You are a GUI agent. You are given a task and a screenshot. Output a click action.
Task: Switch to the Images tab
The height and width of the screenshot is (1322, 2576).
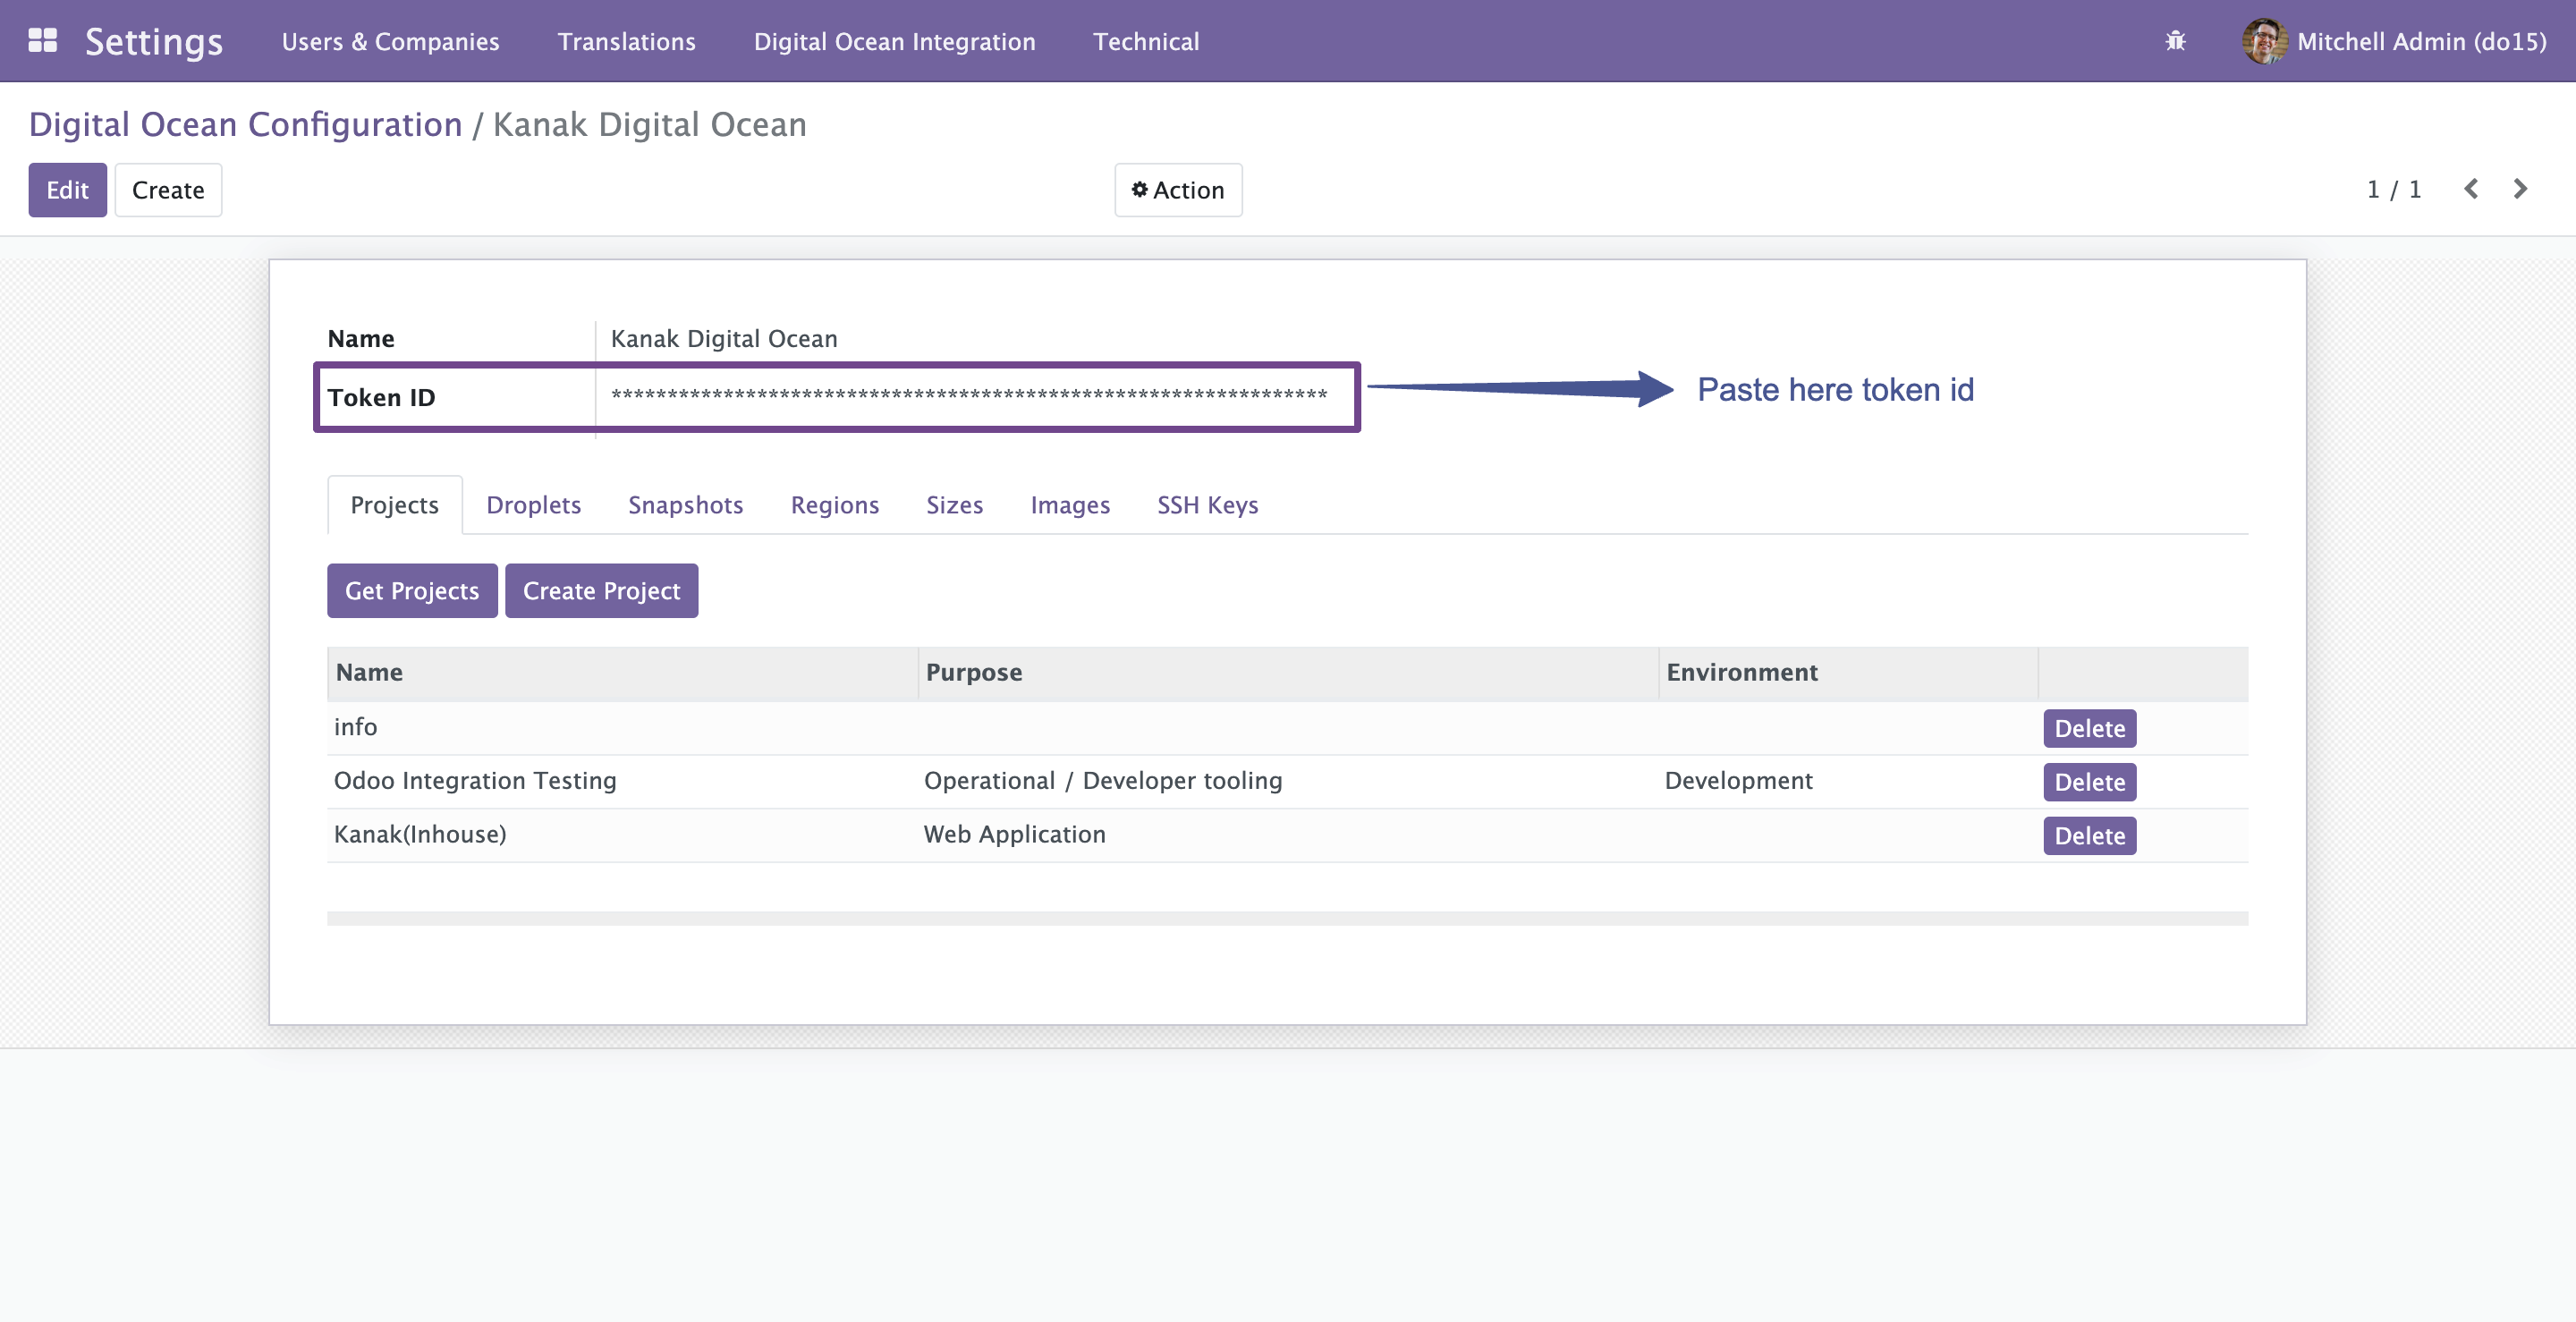pyautogui.click(x=1070, y=505)
